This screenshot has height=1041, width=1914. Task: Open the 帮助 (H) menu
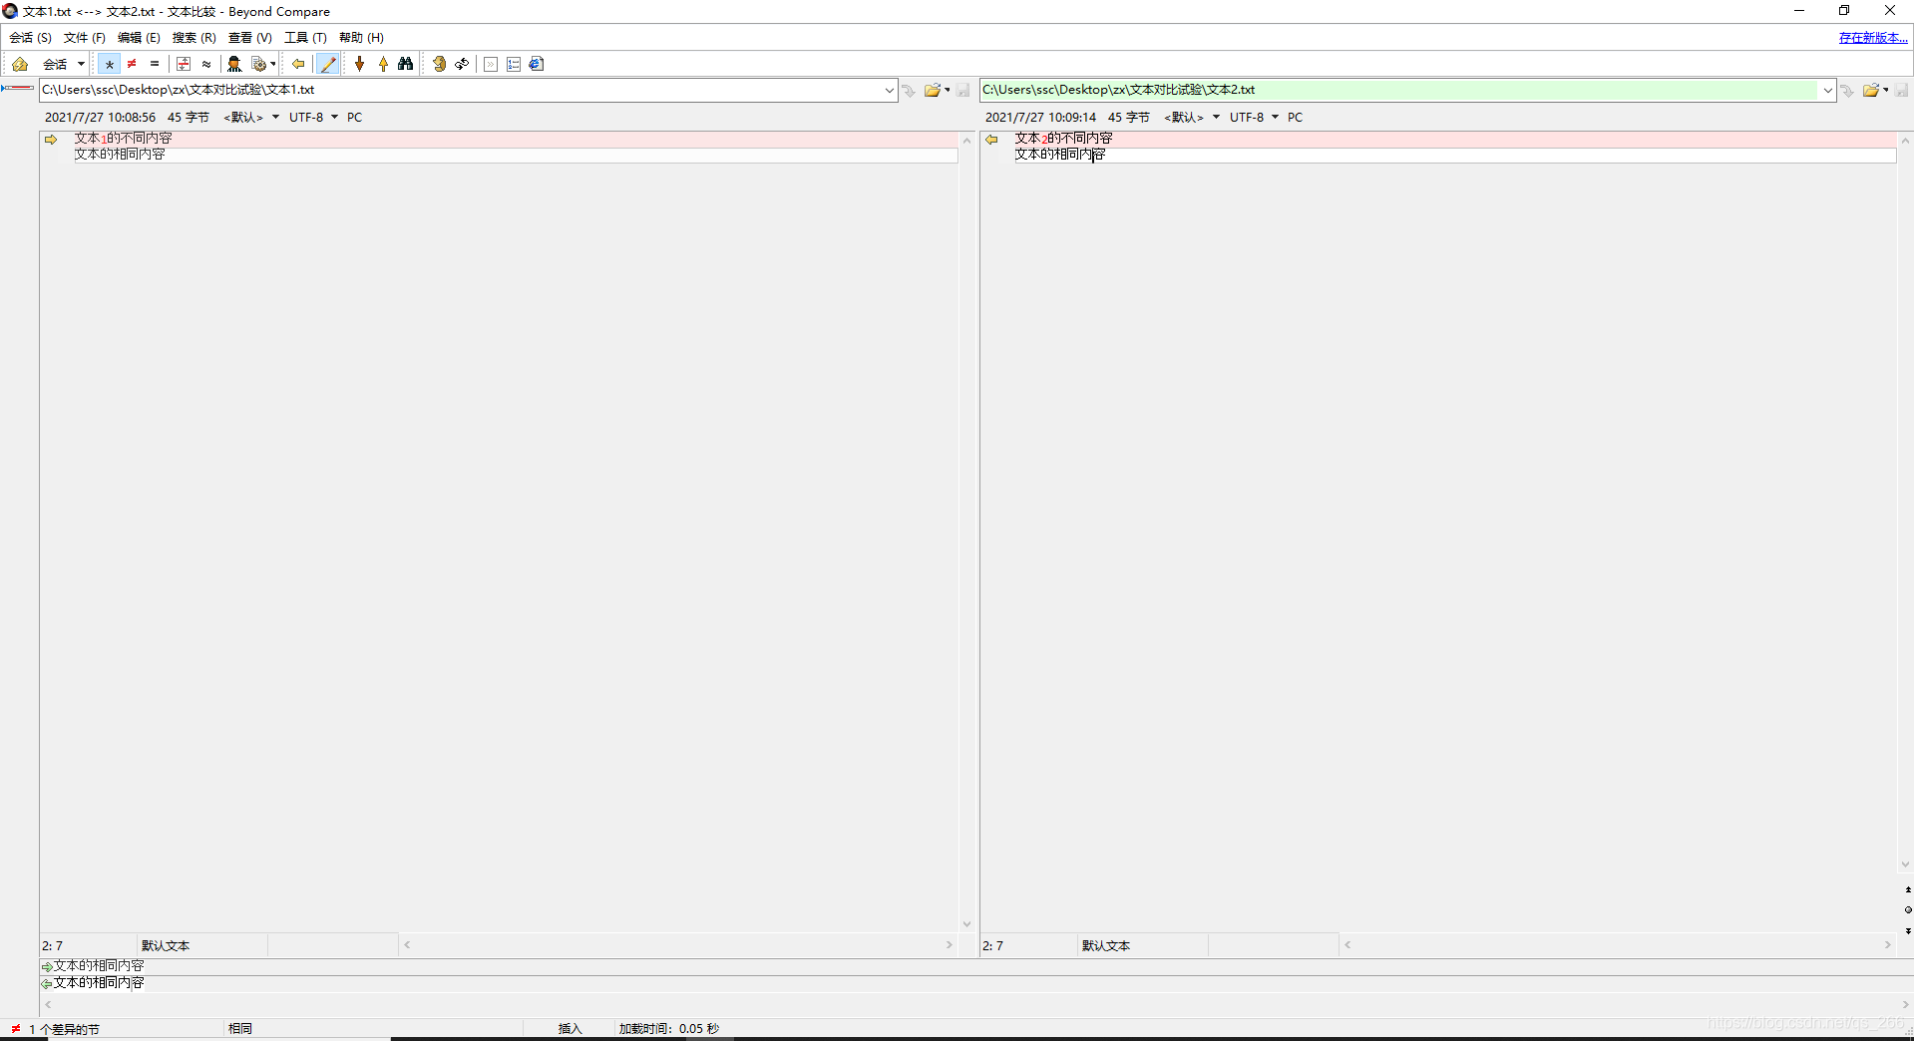(361, 37)
